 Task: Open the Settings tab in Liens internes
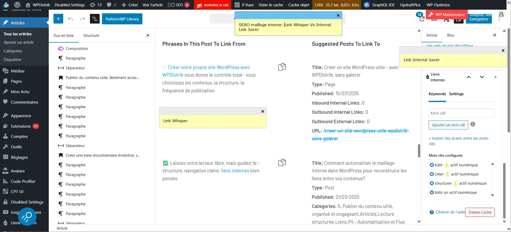tap(456, 94)
